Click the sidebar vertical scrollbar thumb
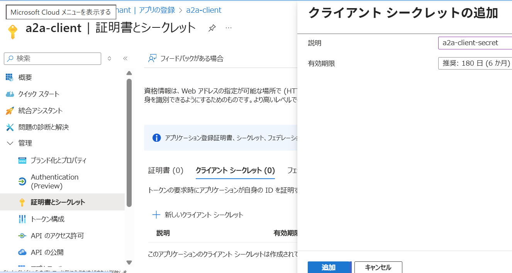Viewport: 512px width, 273px height. [x=129, y=143]
